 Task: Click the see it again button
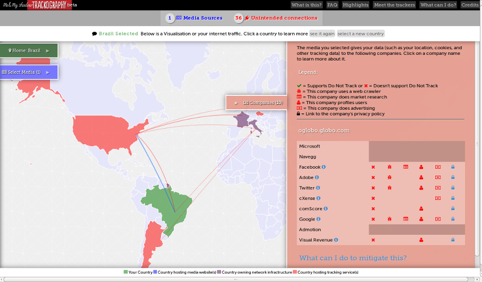point(322,34)
